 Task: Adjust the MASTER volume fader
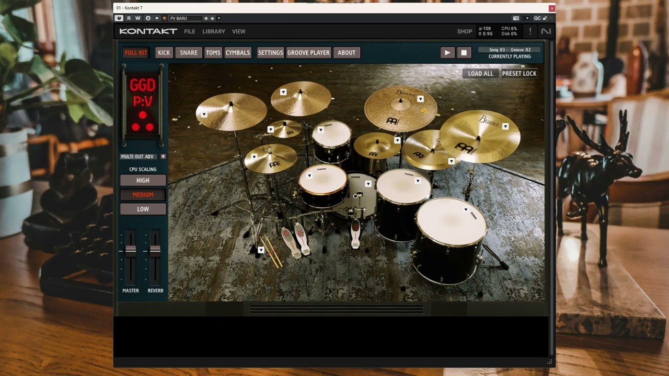tap(131, 251)
